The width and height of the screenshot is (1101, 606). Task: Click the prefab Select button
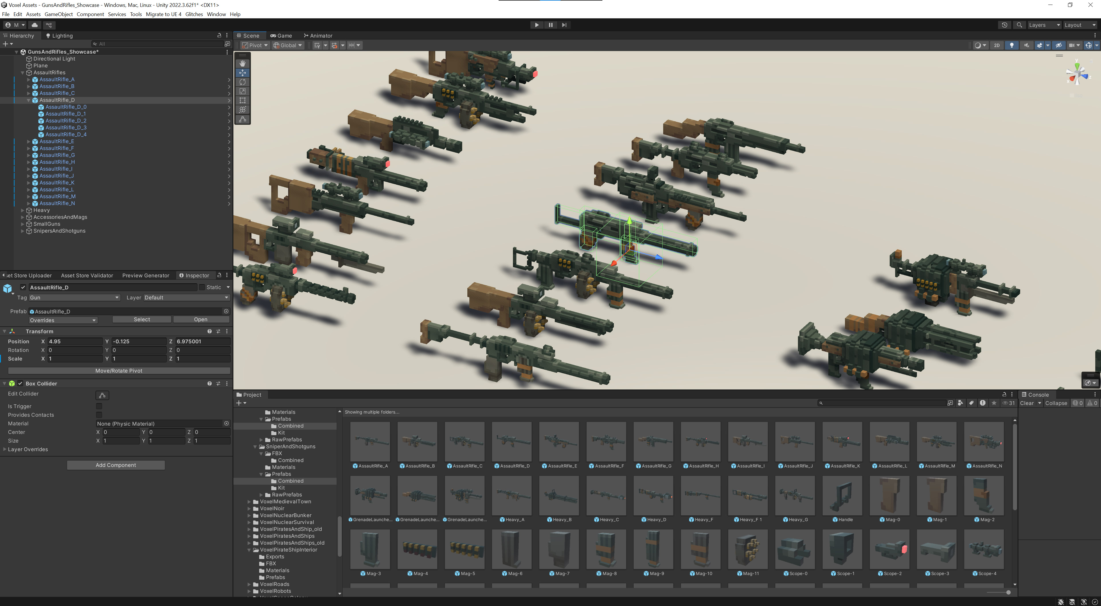click(142, 319)
